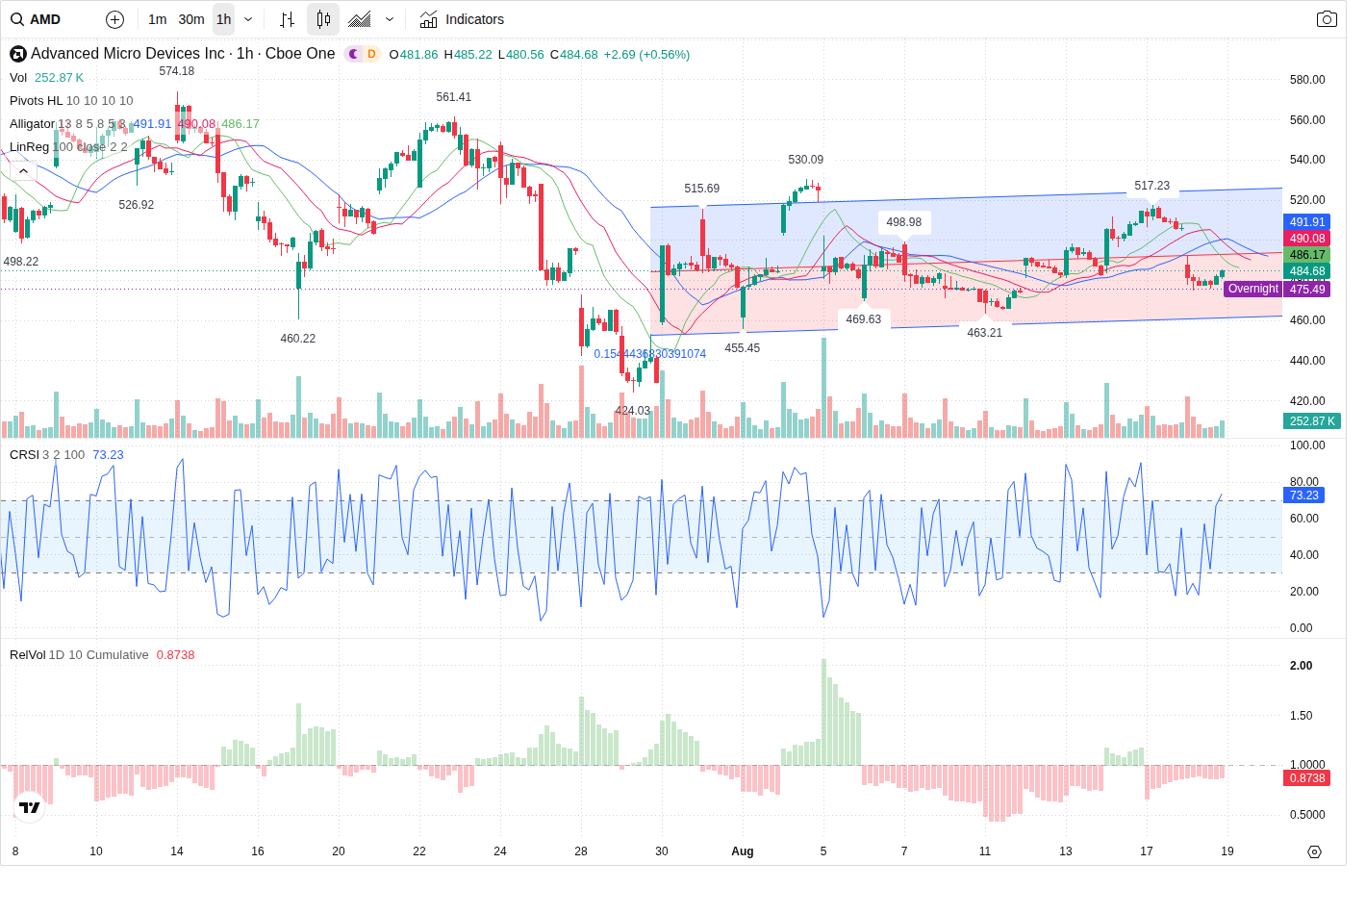Click the 73.23 CRSI axis label
This screenshot has height=914, width=1366.
click(1304, 495)
